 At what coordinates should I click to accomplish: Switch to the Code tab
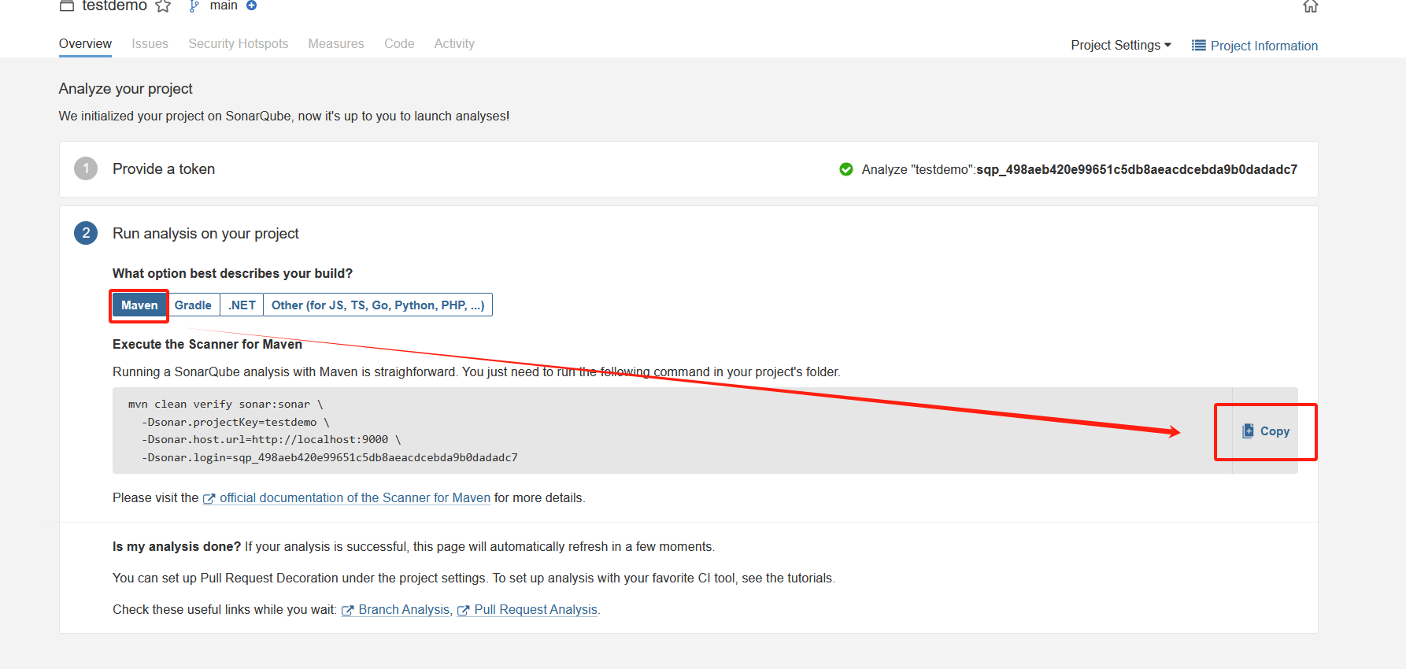(399, 44)
